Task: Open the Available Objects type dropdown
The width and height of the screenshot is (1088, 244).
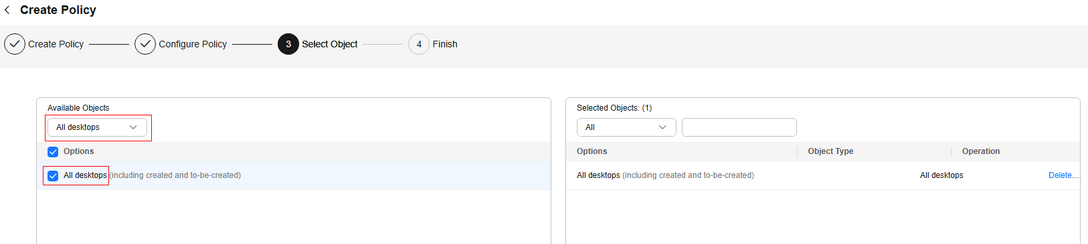Action: pos(97,127)
